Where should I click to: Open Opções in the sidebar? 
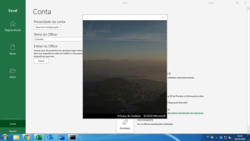pos(13,131)
